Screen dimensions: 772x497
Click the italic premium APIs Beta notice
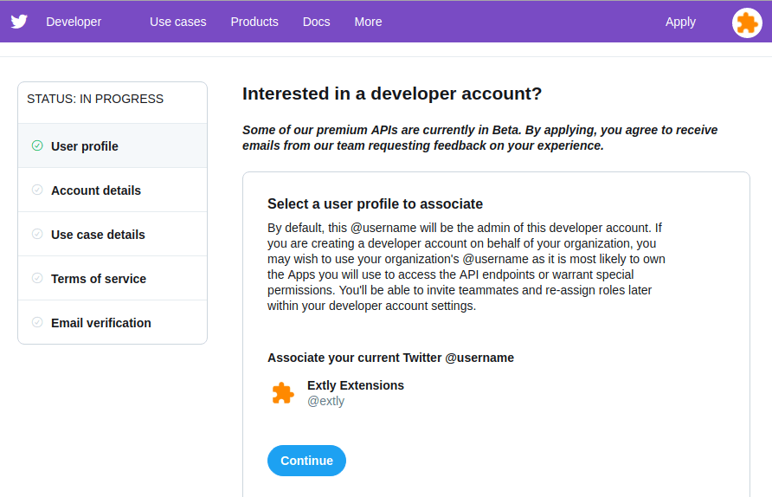tap(480, 138)
